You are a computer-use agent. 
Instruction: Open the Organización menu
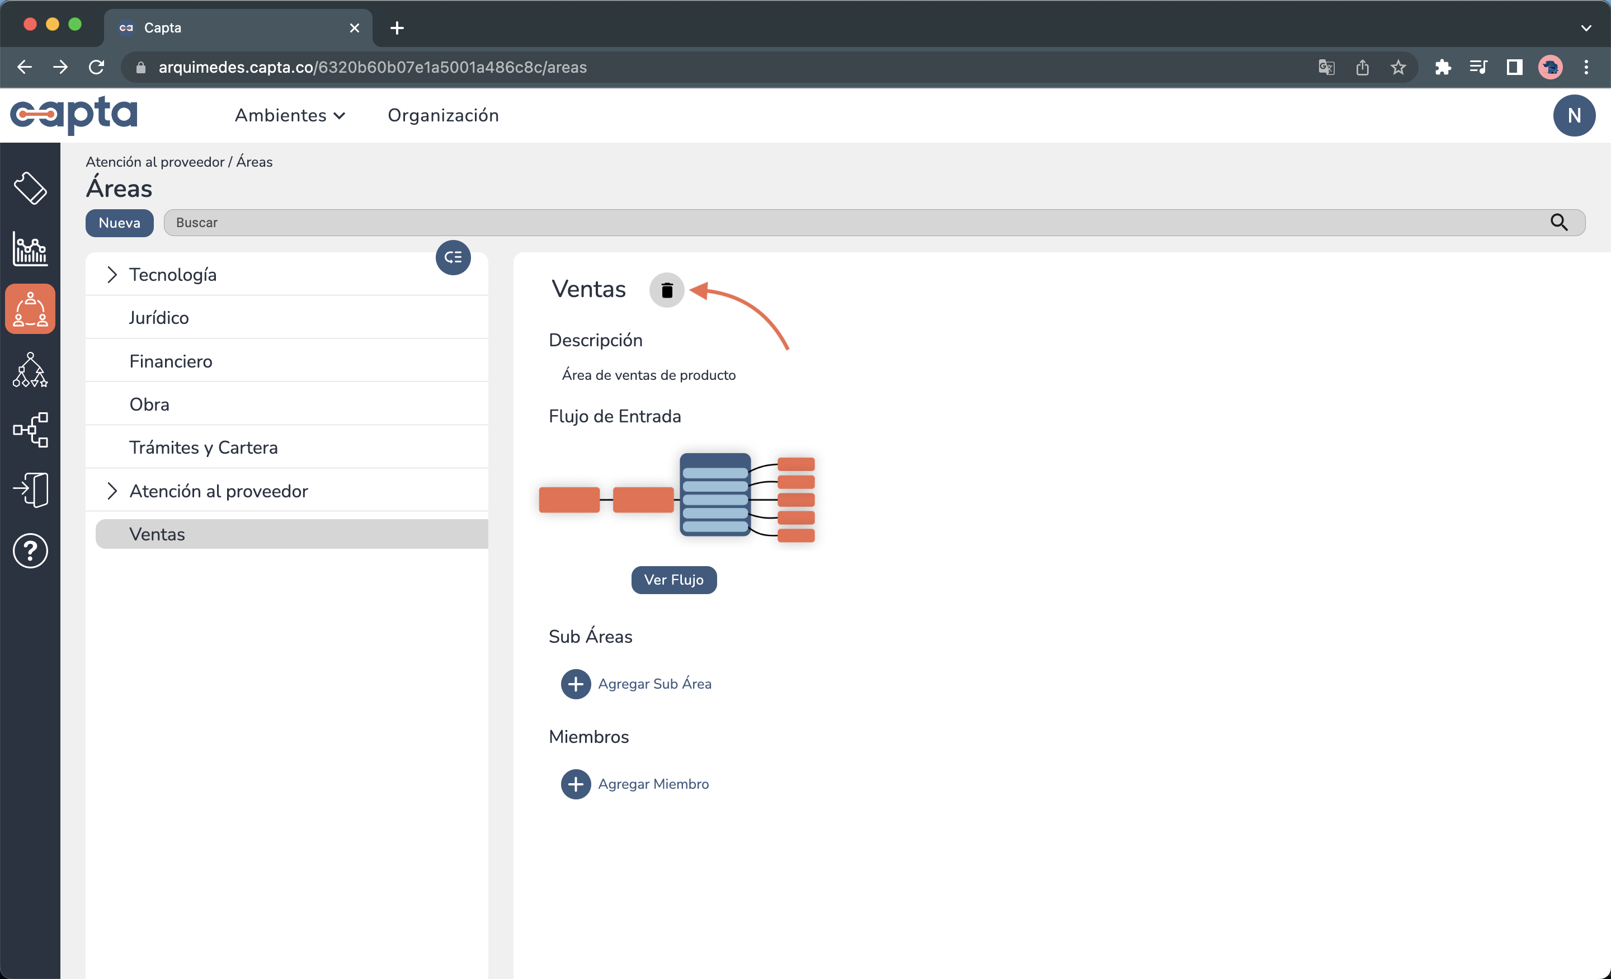(442, 116)
